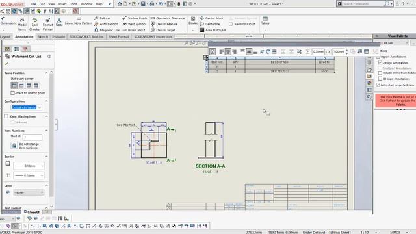Collapse the Item Numbers section
This screenshot has height=234, width=416.
46,131
